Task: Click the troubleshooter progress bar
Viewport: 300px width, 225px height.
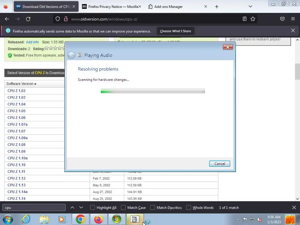Action: (153, 91)
